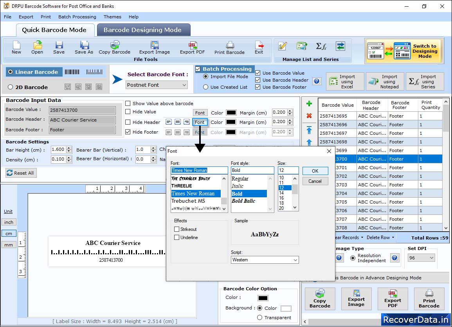
Task: Align header text center
Action: click(178, 122)
